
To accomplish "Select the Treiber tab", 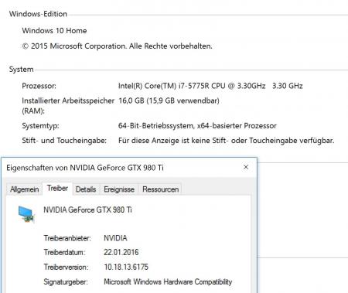I will click(57, 189).
